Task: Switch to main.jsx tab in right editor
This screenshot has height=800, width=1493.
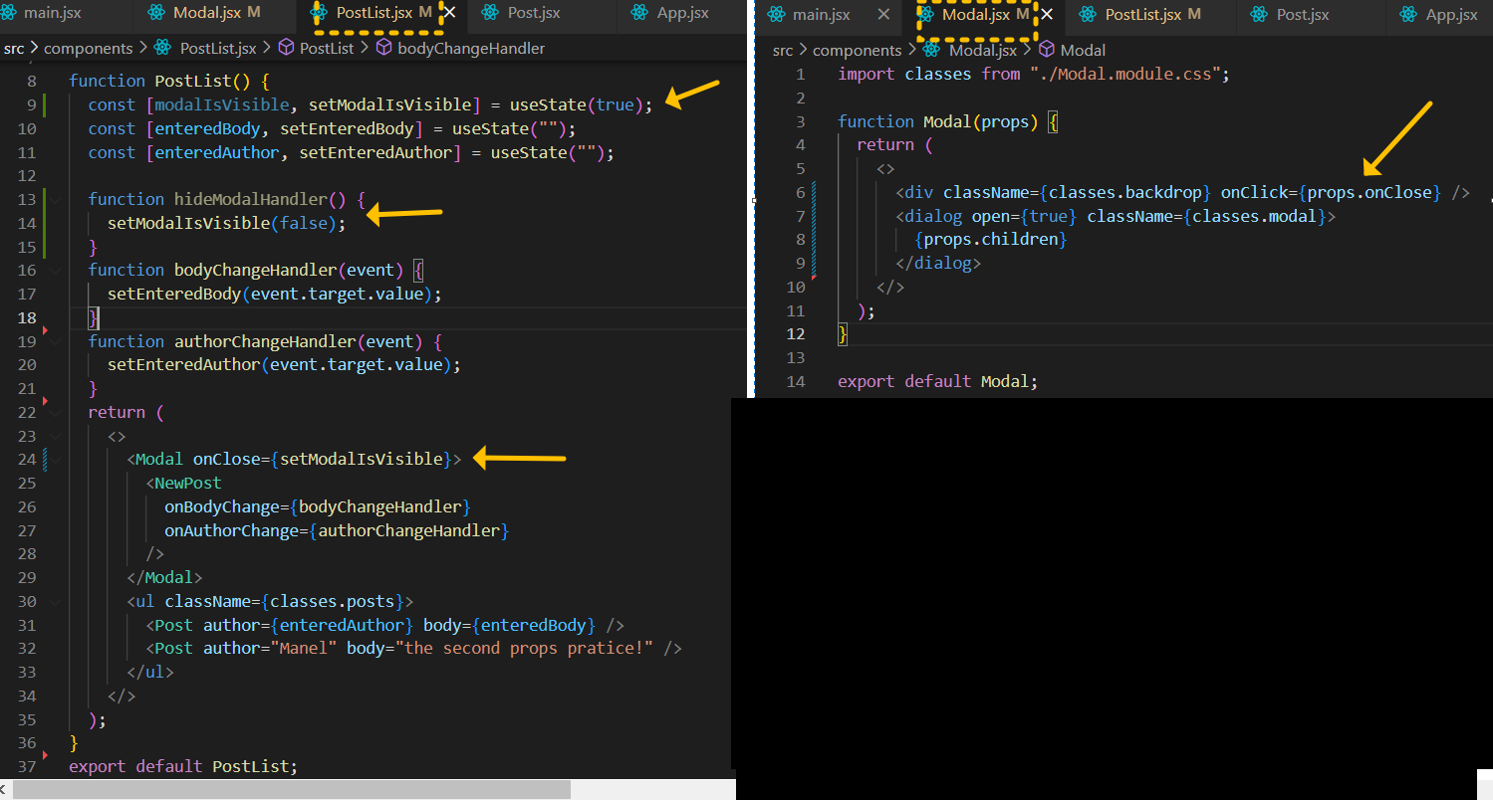Action: pyautogui.click(x=828, y=15)
